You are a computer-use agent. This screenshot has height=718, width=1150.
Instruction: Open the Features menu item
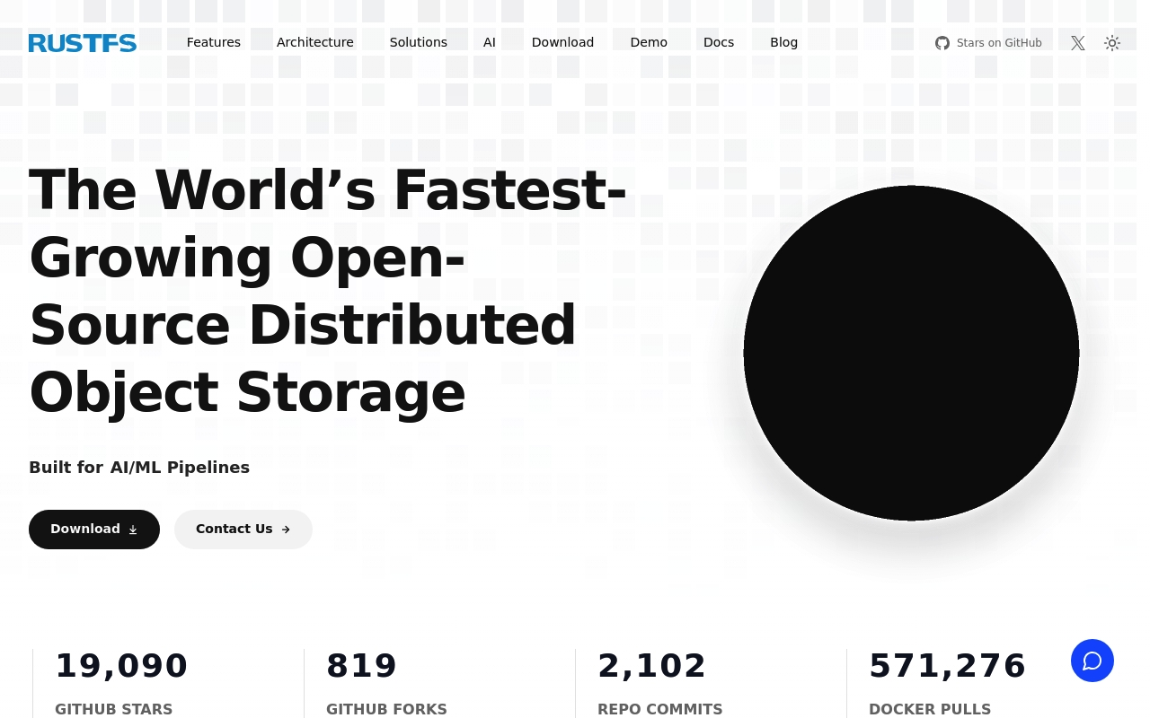(x=214, y=42)
